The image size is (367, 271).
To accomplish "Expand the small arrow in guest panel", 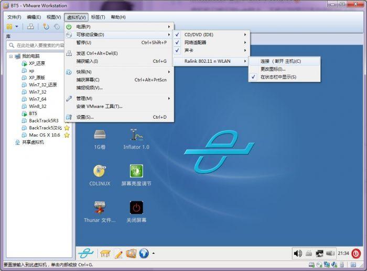I will click(x=154, y=253).
